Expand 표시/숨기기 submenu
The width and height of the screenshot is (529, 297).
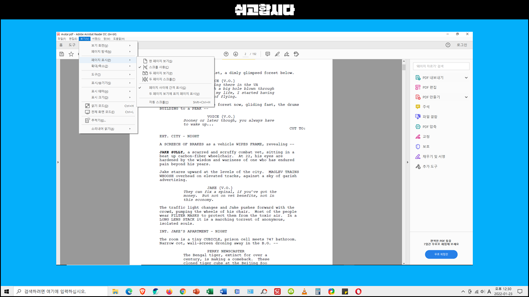[108, 83]
